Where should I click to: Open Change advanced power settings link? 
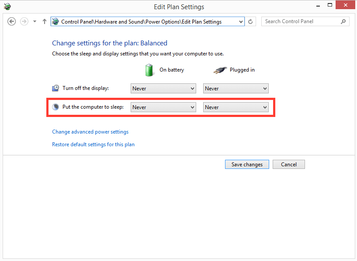[x=90, y=132]
